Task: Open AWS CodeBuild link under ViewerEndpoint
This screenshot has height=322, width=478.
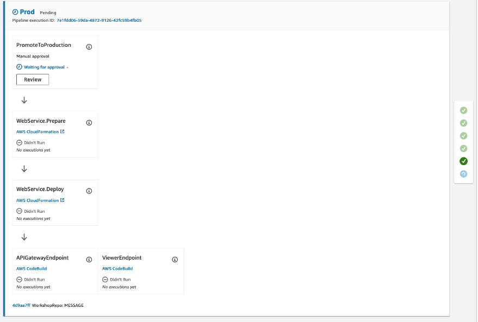Action: (x=117, y=268)
